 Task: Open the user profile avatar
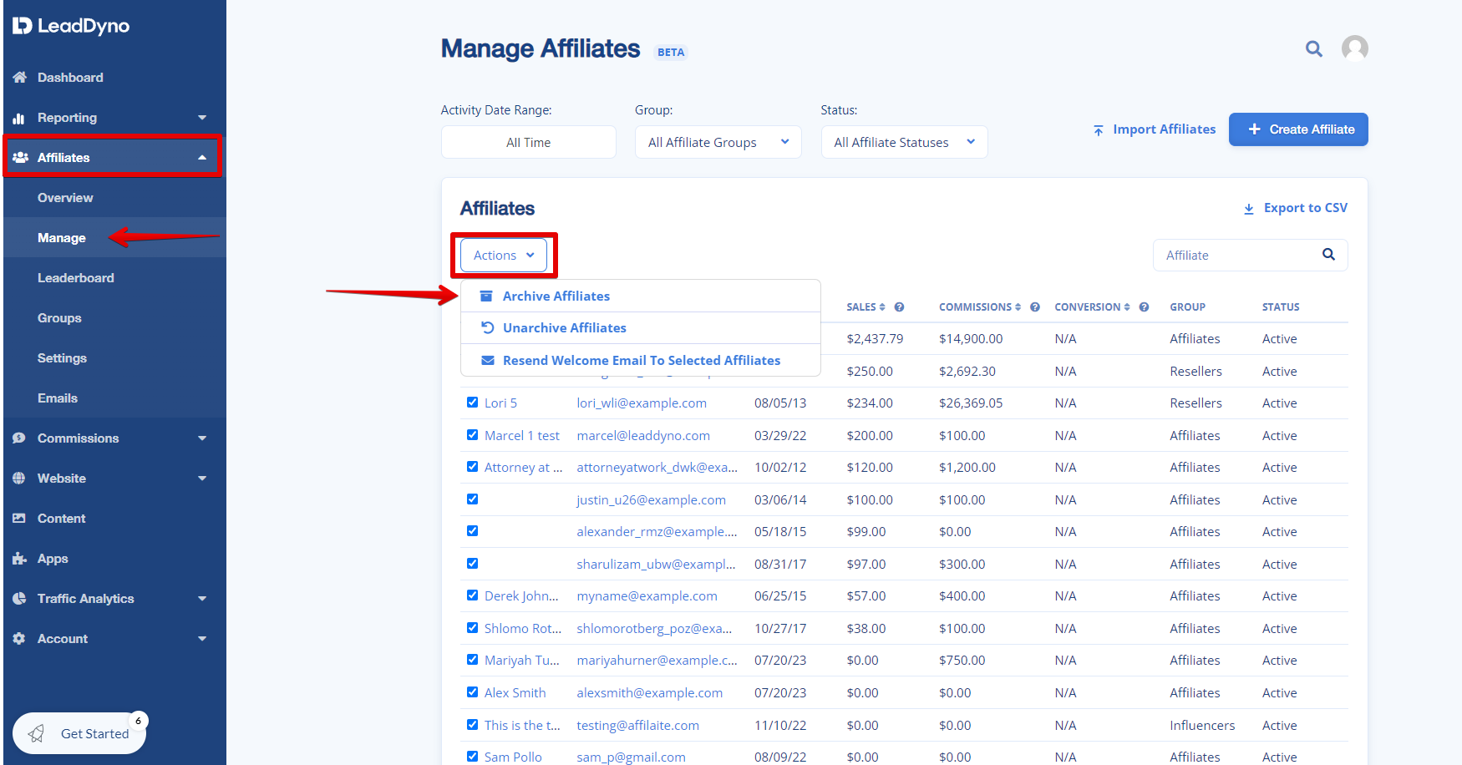pyautogui.click(x=1354, y=48)
